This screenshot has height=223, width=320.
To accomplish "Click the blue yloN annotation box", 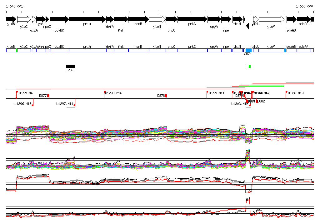I will [x=157, y=50].
